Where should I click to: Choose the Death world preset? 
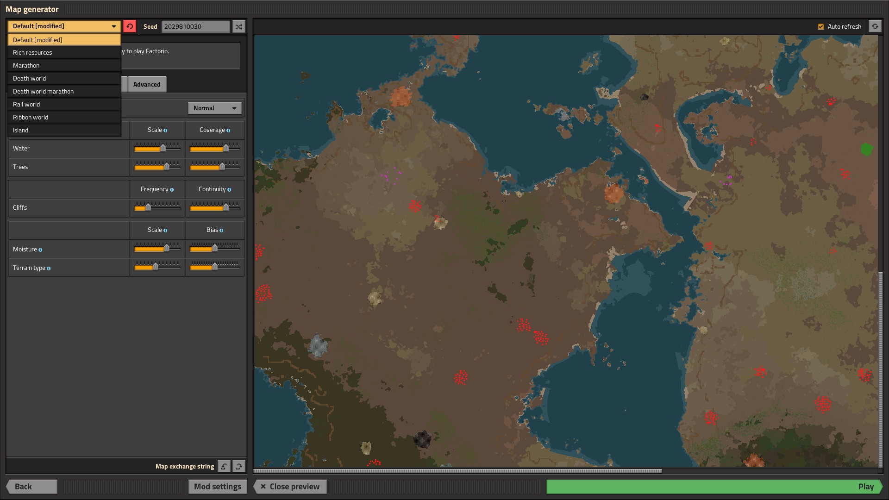coord(64,78)
